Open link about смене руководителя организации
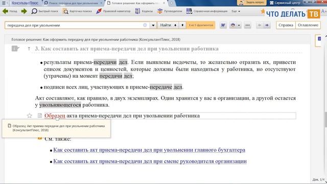 pos(150,162)
